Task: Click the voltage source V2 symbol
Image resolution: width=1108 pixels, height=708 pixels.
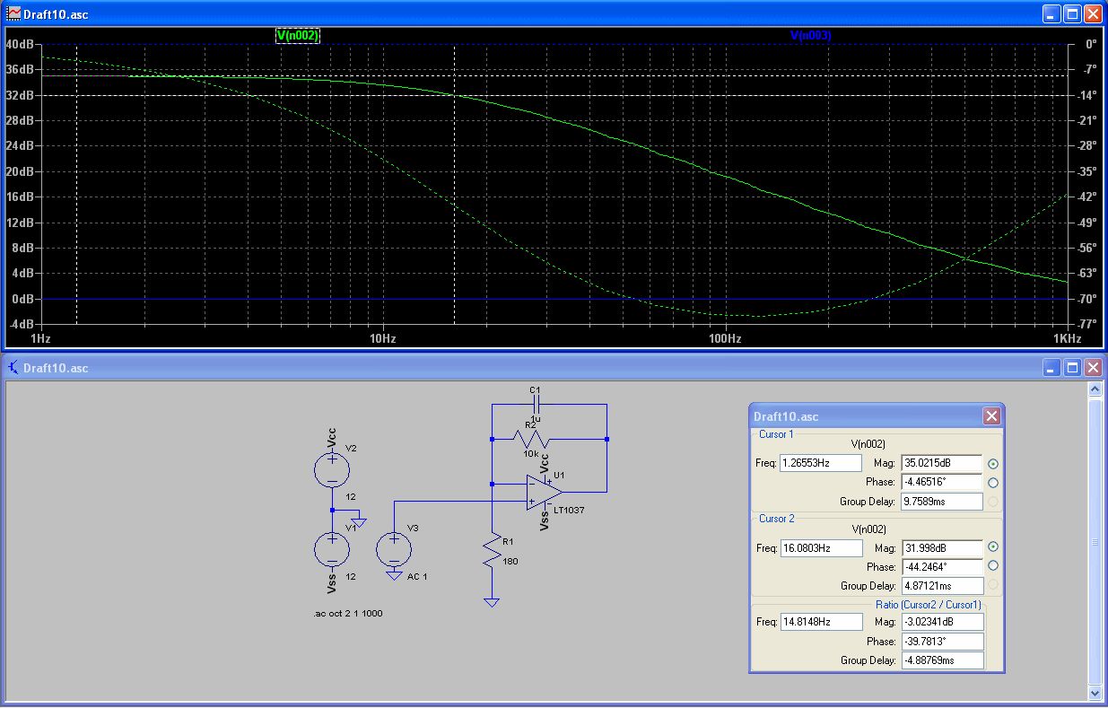Action: 332,469
